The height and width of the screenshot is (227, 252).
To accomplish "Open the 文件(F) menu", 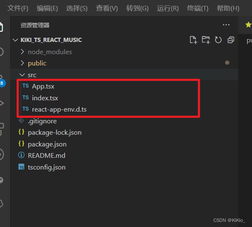I will (x=18, y=8).
